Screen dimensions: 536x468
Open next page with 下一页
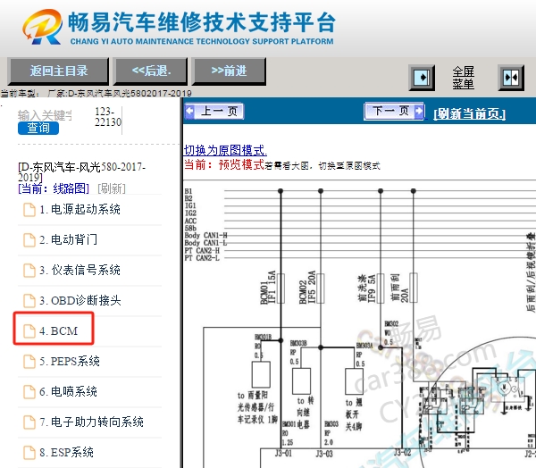394,111
